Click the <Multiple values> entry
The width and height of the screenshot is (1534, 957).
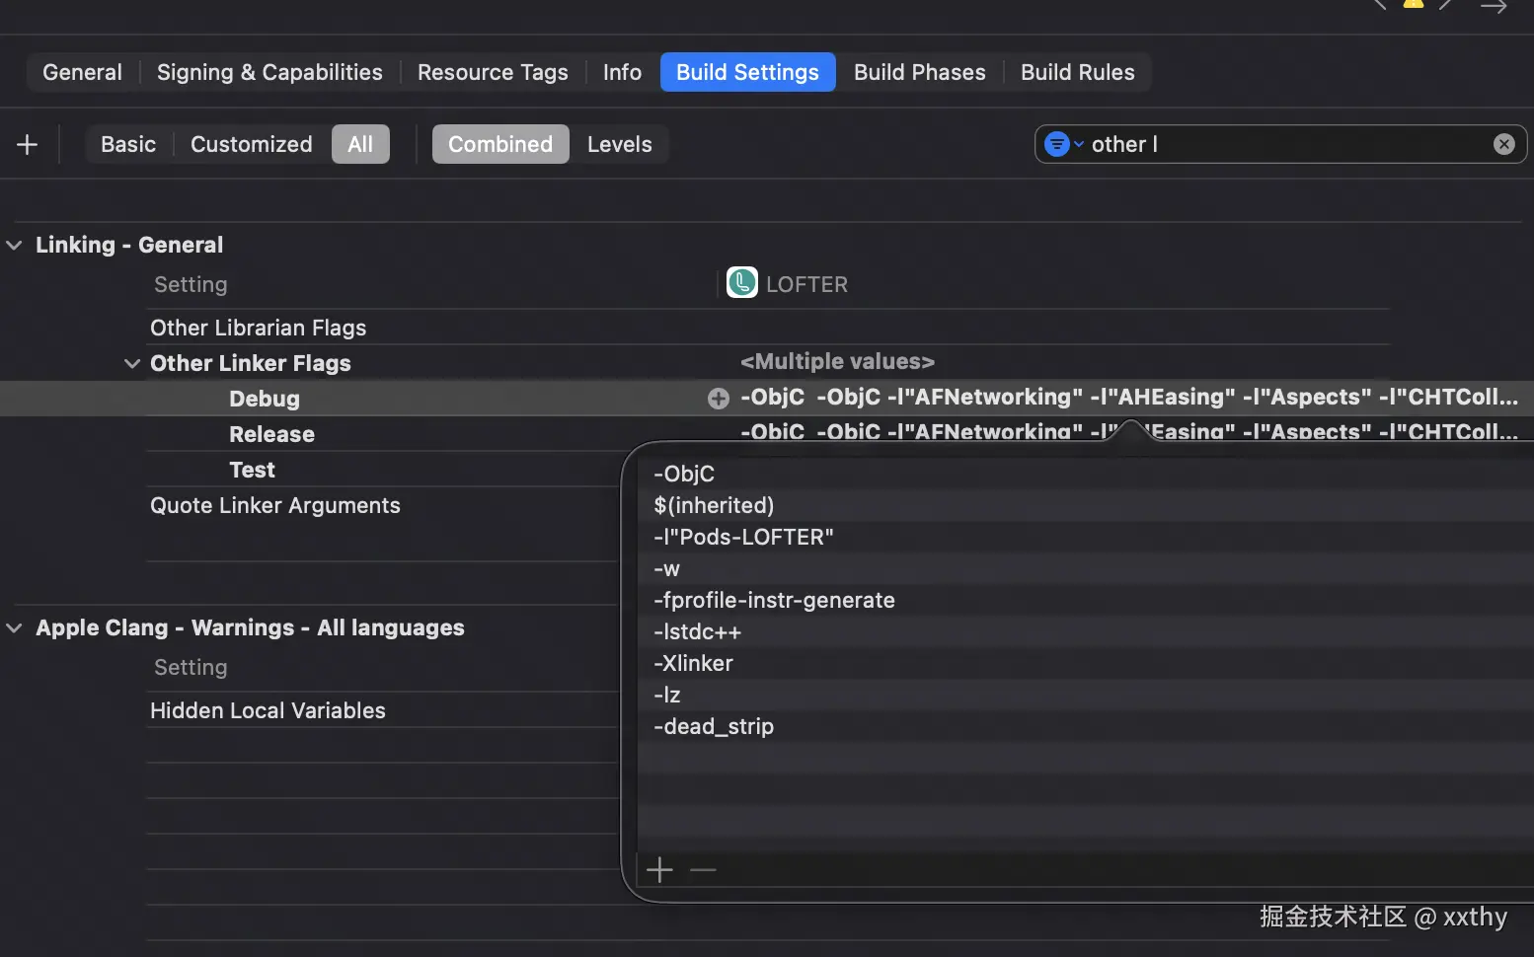[x=837, y=361]
